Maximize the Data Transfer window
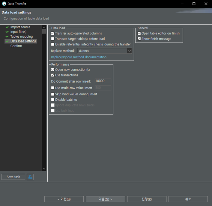The width and height of the screenshot is (212, 206). 194,4
